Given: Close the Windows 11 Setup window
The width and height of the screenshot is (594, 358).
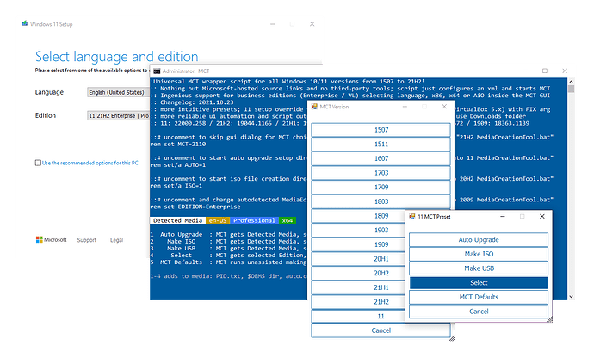Looking at the screenshot, I should click(x=312, y=24).
